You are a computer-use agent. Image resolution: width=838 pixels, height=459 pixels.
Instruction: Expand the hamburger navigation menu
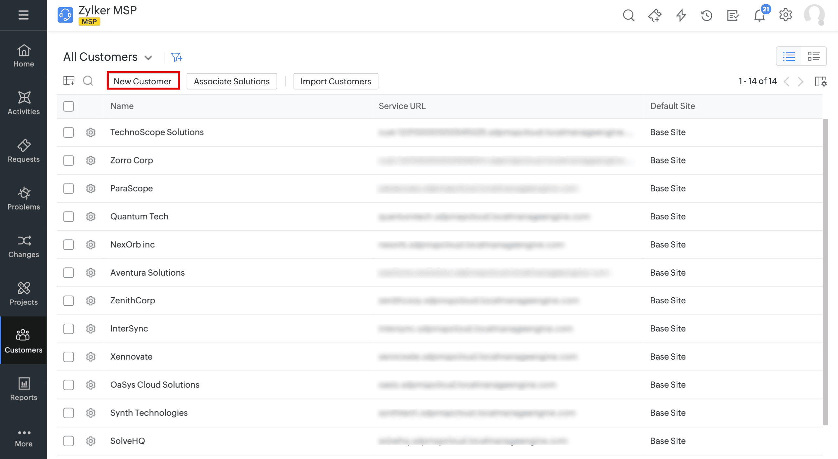[x=23, y=15]
